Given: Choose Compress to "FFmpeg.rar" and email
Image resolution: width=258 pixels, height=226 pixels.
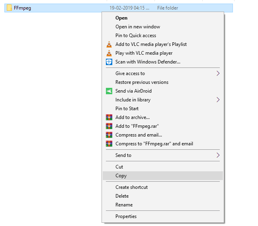Looking at the screenshot, I should coord(163,144).
